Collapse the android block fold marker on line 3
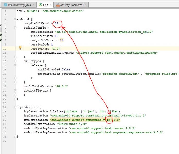This screenshot has width=179, height=154. click(15, 19)
